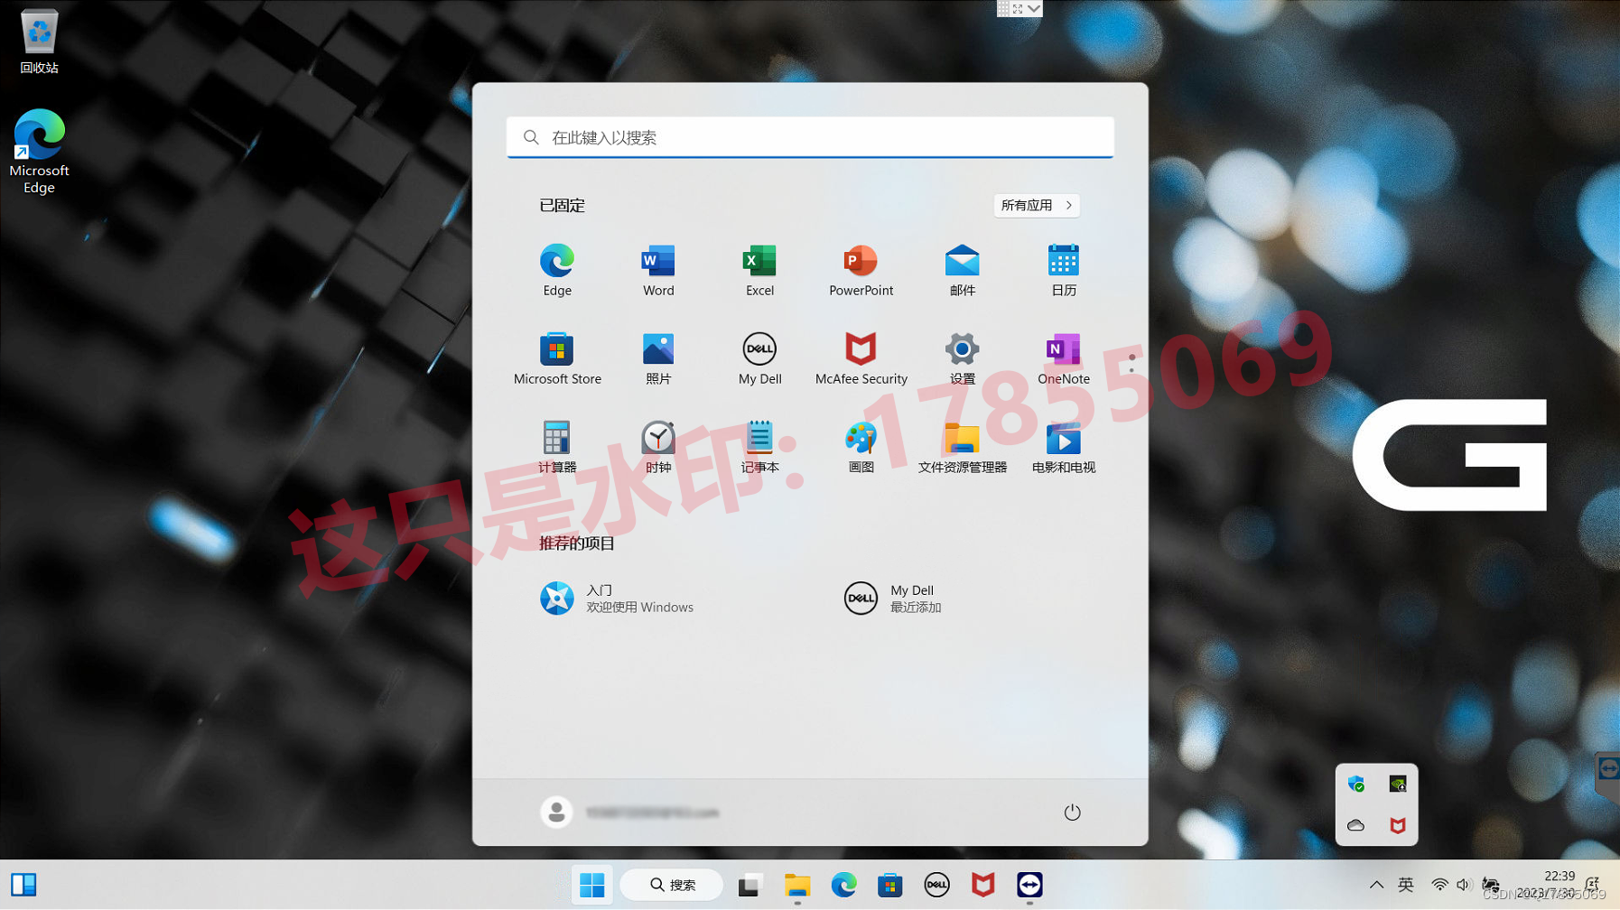Open Edge from pinned apps

[557, 270]
